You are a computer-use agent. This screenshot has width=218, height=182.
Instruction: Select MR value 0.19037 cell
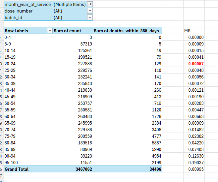[194, 163]
